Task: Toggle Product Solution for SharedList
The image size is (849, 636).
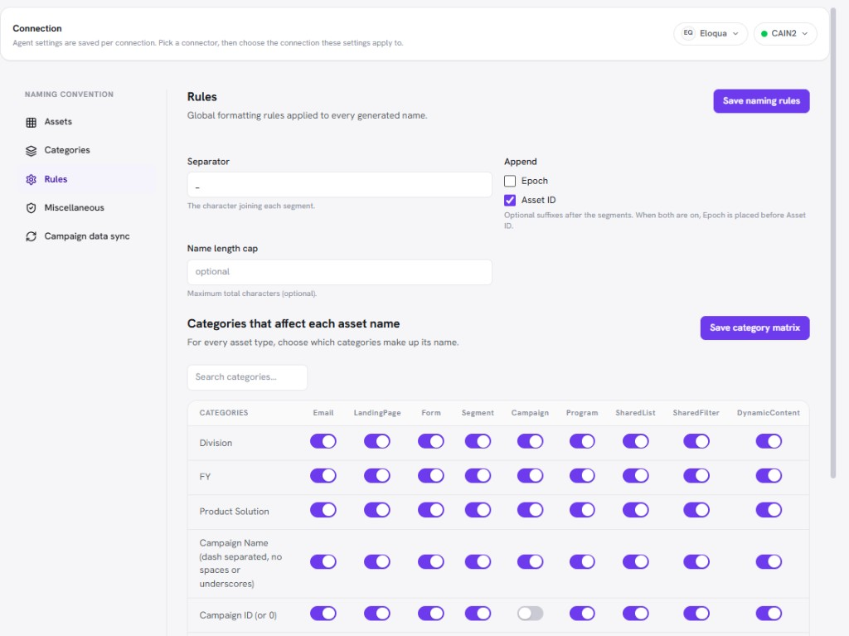Action: click(636, 510)
